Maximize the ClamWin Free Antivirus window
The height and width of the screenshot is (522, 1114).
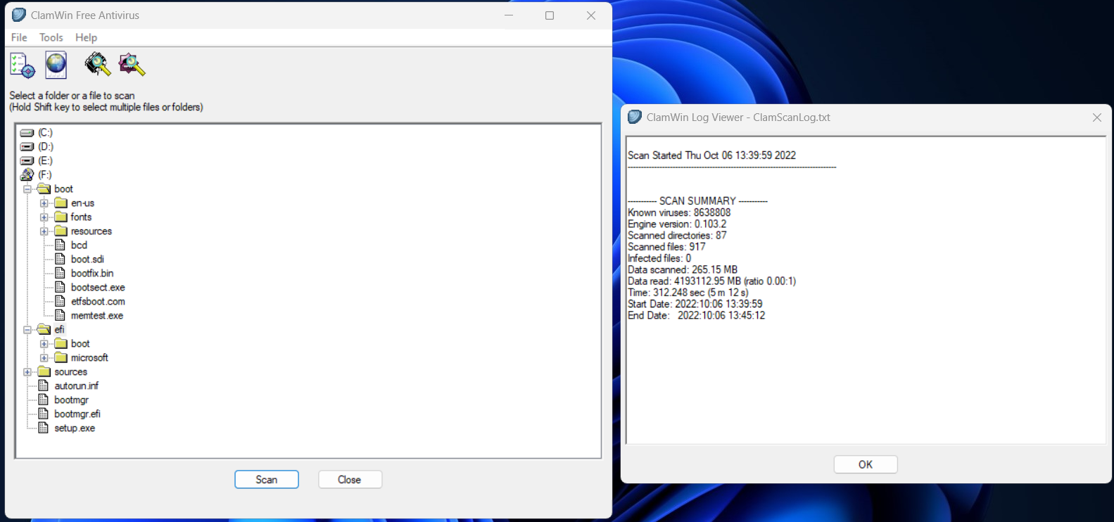550,15
